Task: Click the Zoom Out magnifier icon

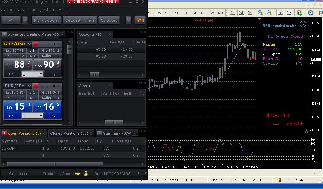Action: pos(269,13)
